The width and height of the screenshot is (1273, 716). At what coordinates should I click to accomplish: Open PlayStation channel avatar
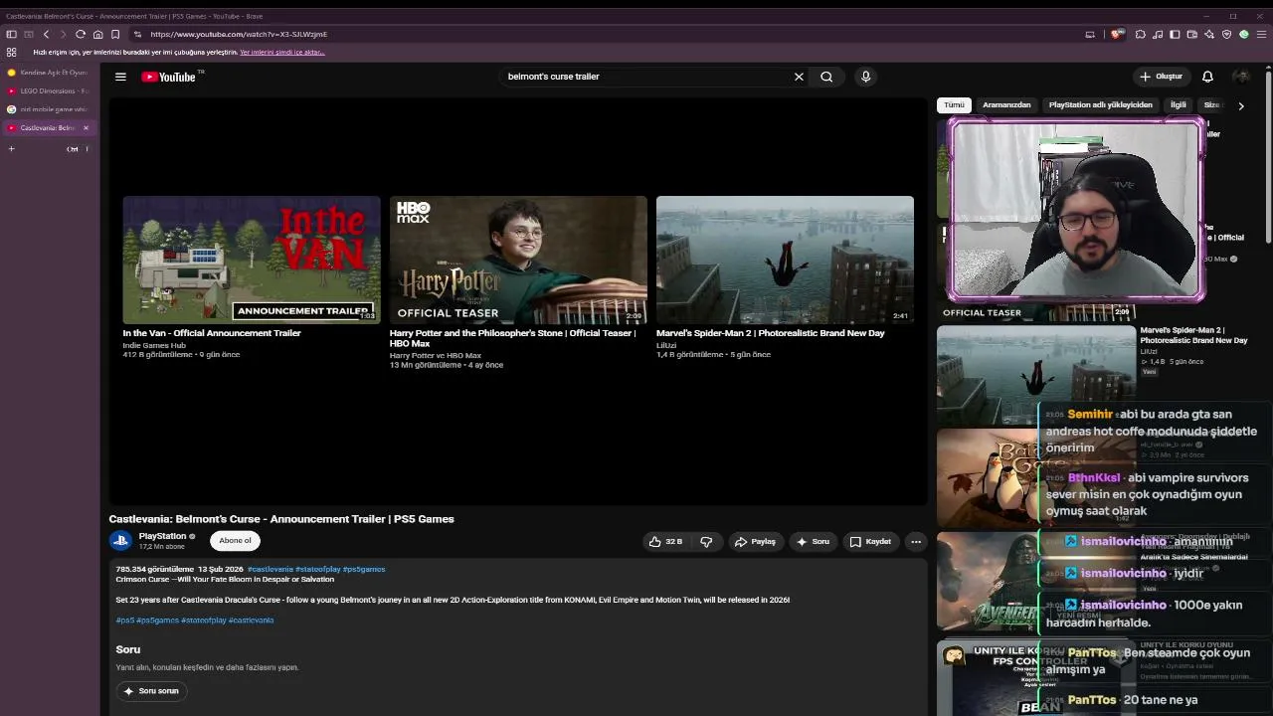(120, 541)
